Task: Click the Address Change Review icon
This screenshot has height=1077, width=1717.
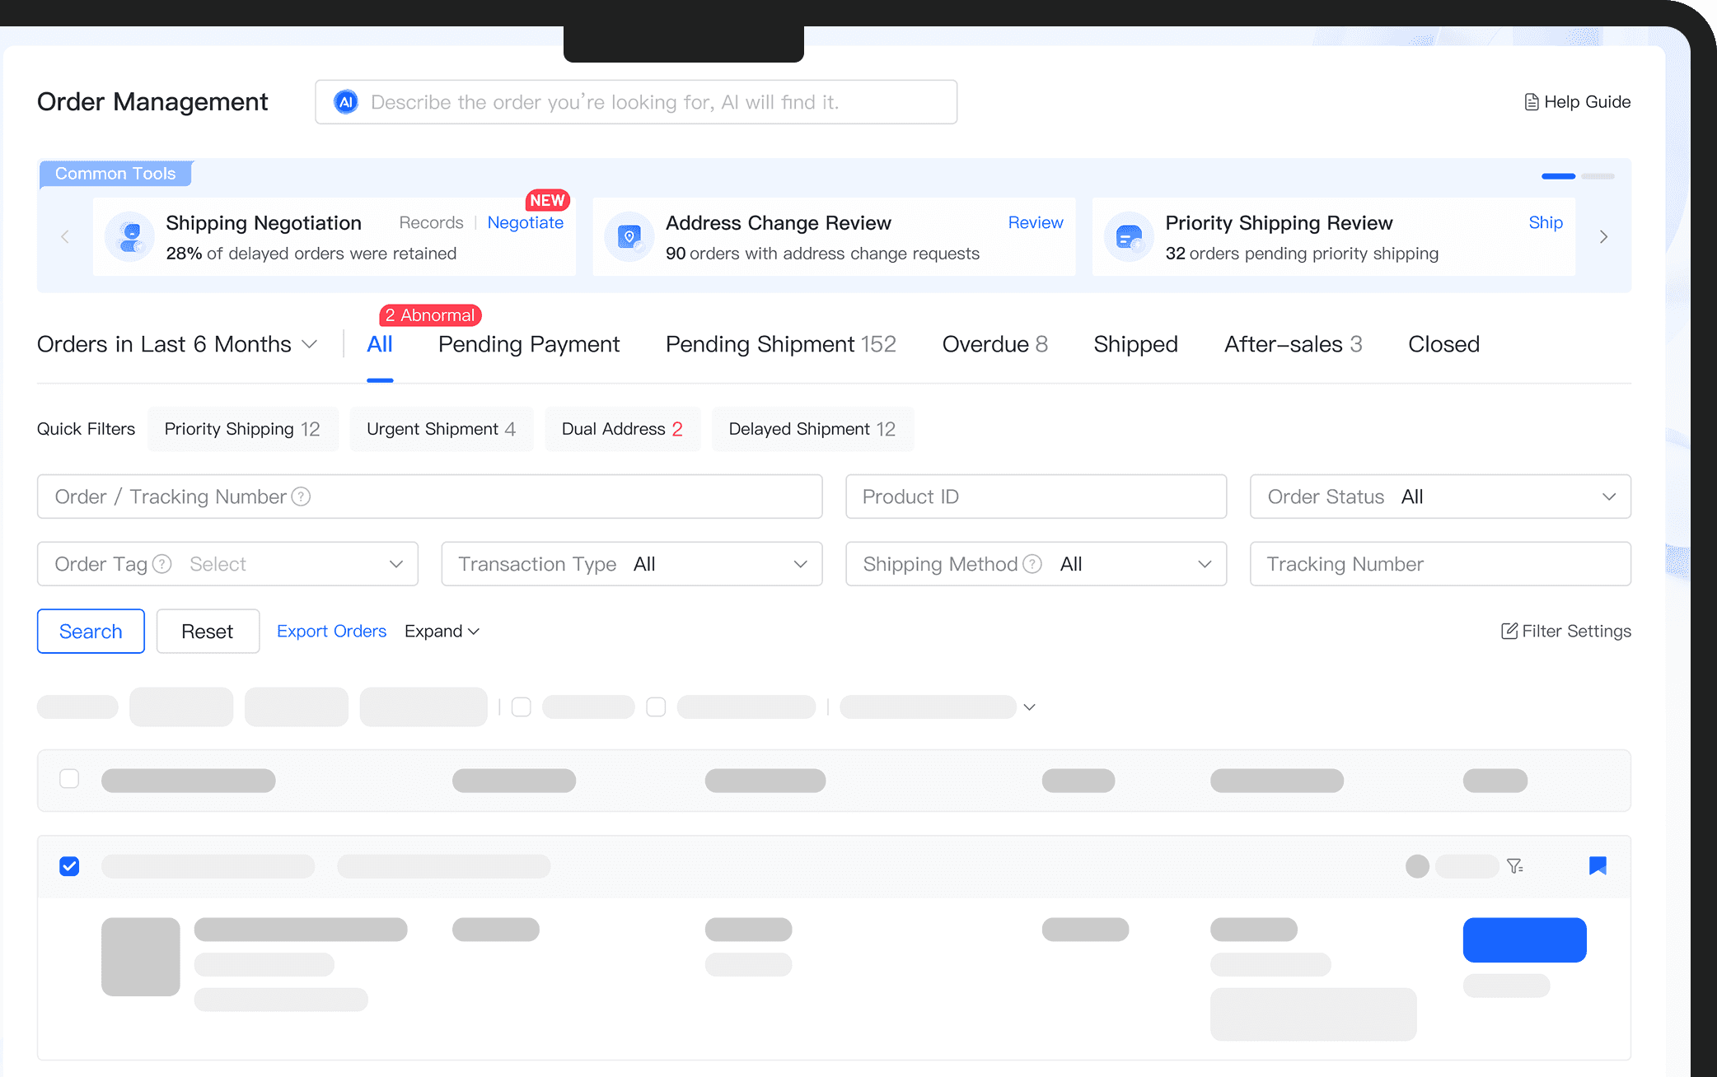Action: click(x=629, y=237)
